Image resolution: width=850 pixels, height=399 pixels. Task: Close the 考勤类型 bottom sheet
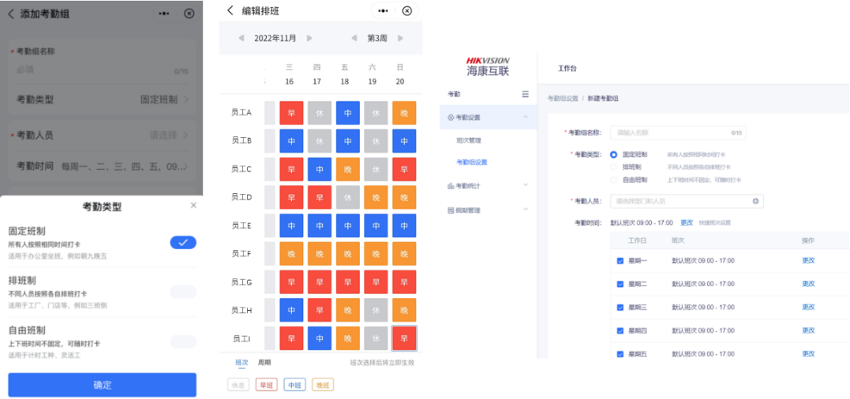(x=193, y=205)
